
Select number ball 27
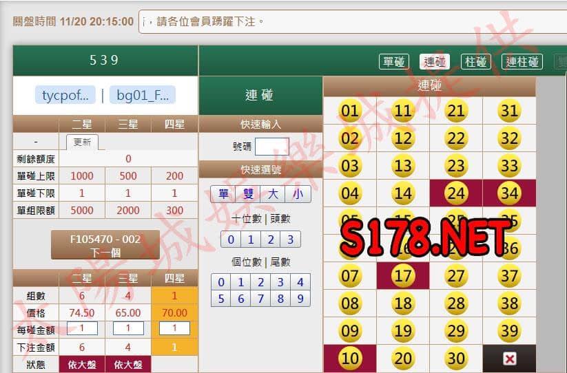(456, 276)
